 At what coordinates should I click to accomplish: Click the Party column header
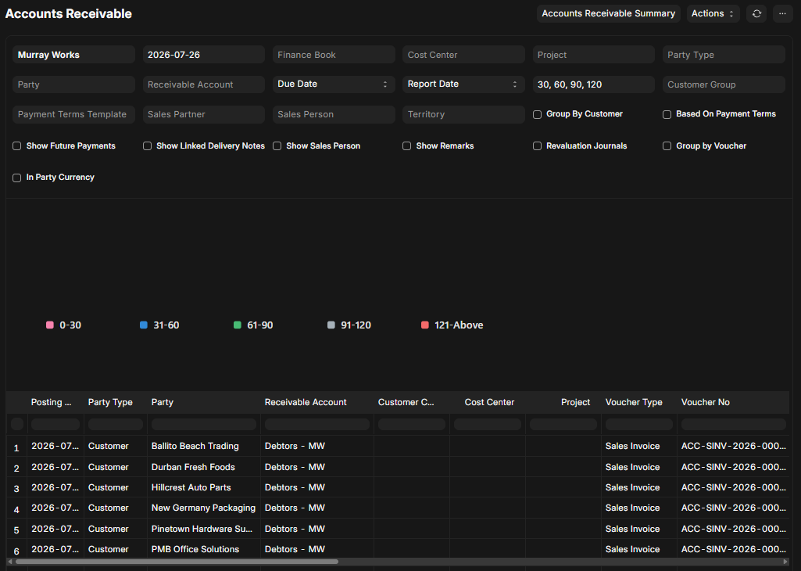pyautogui.click(x=162, y=402)
